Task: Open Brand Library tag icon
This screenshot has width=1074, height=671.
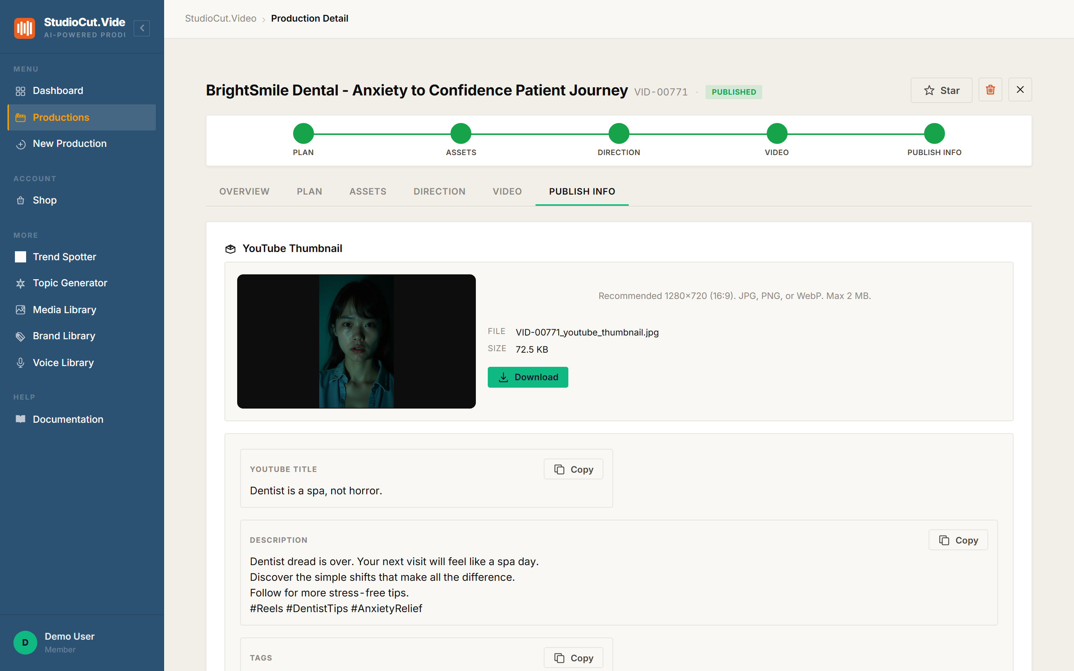Action: click(x=21, y=336)
